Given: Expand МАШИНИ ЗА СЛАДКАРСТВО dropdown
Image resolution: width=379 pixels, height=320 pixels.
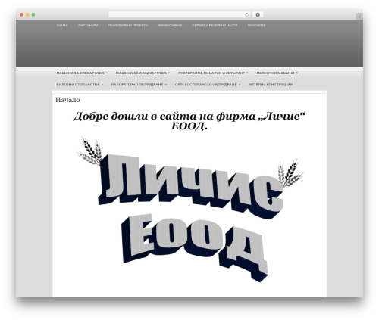Looking at the screenshot, I should point(143,73).
